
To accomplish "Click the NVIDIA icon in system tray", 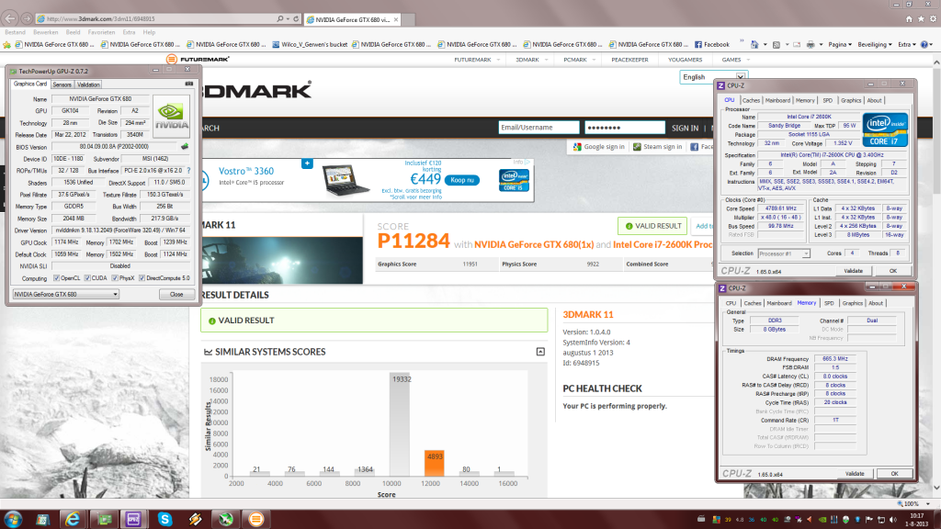I will pos(822,520).
